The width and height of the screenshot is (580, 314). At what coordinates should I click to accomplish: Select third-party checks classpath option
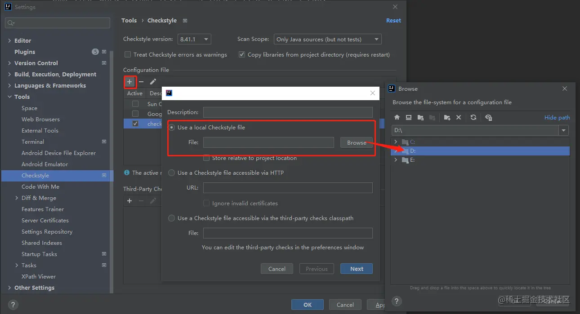(x=172, y=218)
